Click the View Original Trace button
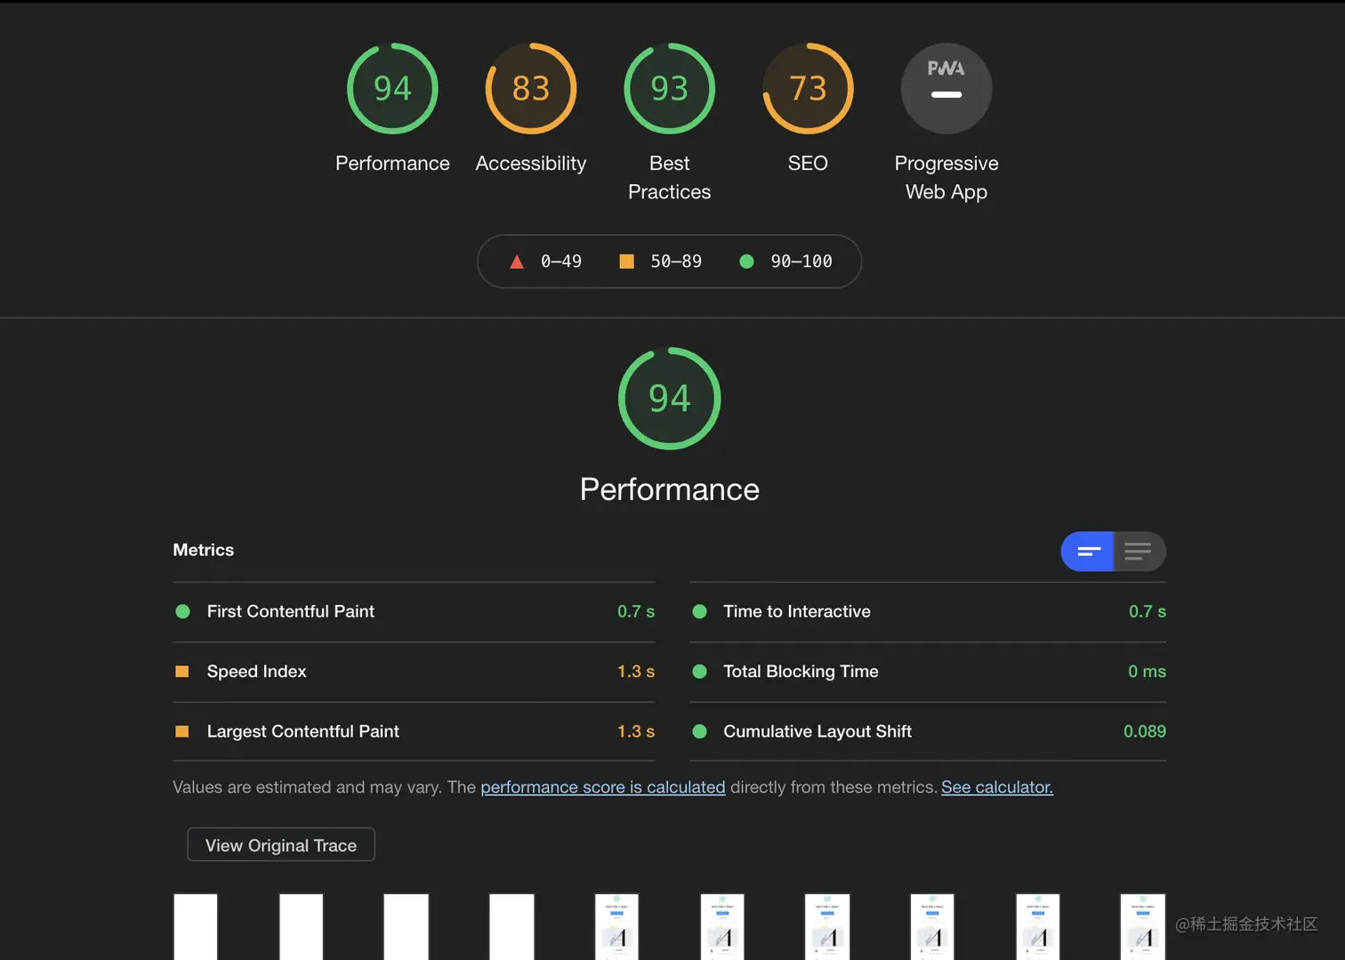This screenshot has width=1345, height=960. tap(281, 845)
